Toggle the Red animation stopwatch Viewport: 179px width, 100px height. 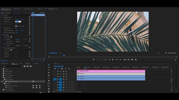(5, 52)
